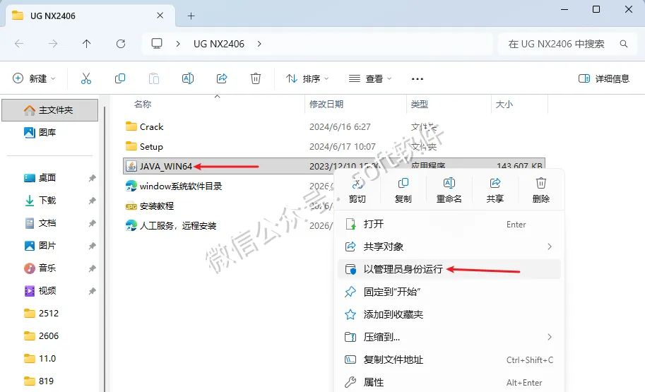Close the UG NX2406 tab
Screen dimensions: 645x392
[160, 16]
